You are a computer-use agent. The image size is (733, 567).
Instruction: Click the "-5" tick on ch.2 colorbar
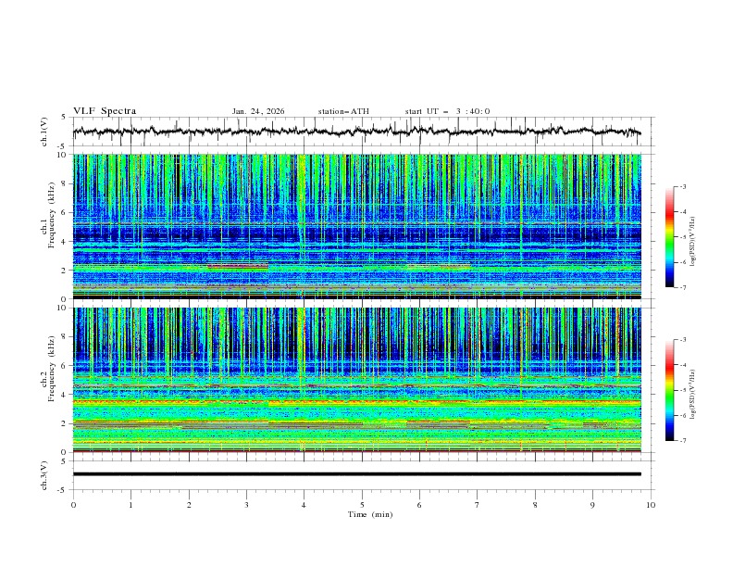(x=682, y=390)
